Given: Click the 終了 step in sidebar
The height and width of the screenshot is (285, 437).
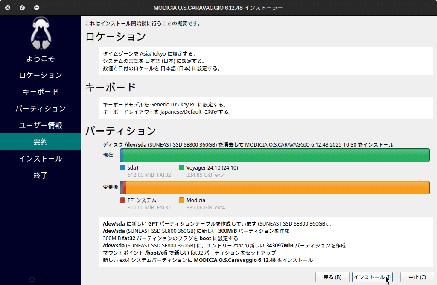Looking at the screenshot, I should pos(41,175).
